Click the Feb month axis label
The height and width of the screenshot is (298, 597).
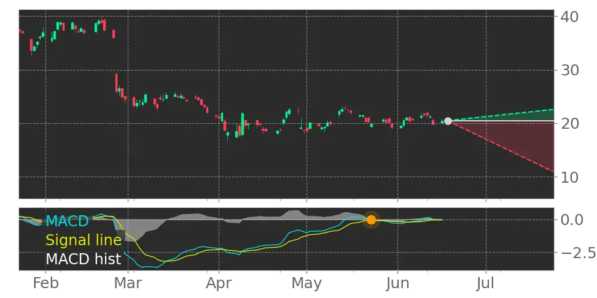coord(45,283)
